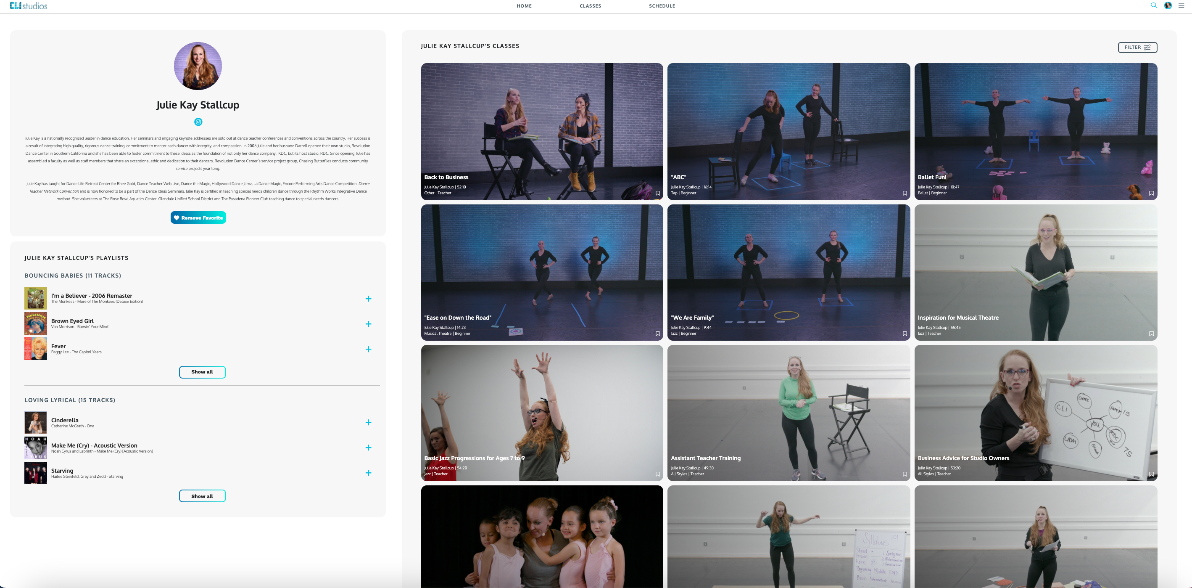This screenshot has width=1192, height=588.
Task: Bookmark the Back to Business class
Action: (657, 193)
